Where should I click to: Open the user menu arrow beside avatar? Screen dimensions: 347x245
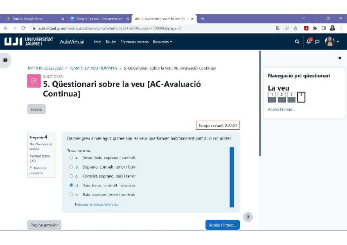coord(338,42)
